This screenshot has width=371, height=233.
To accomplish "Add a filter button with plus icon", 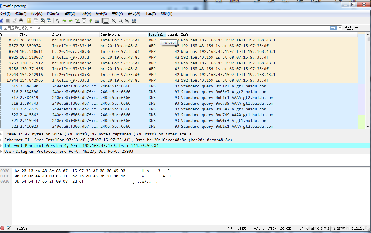I will pos(366,28).
